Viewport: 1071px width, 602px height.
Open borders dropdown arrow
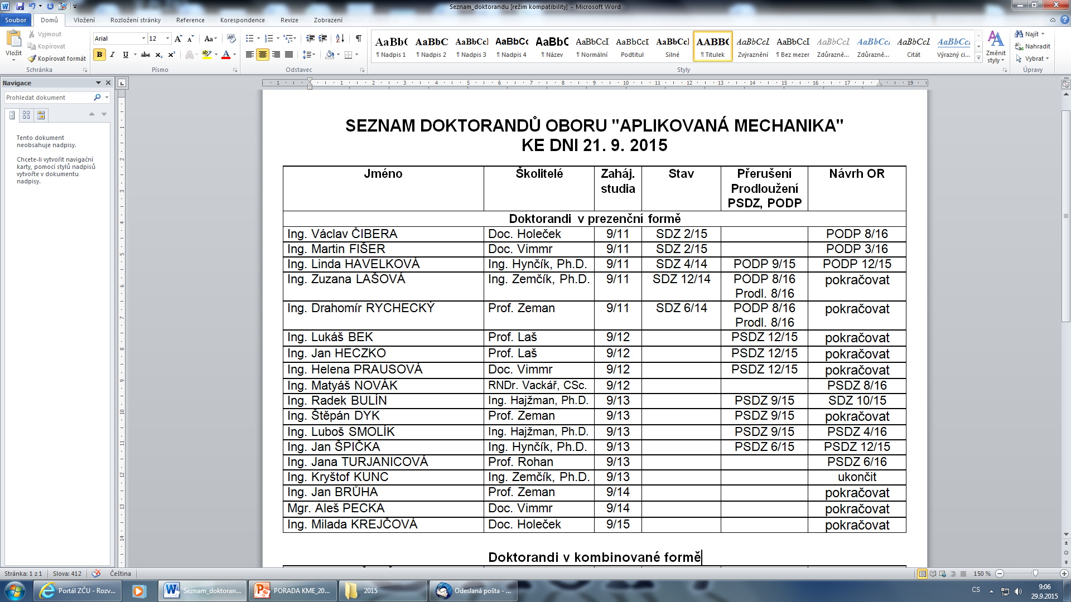[x=356, y=55]
